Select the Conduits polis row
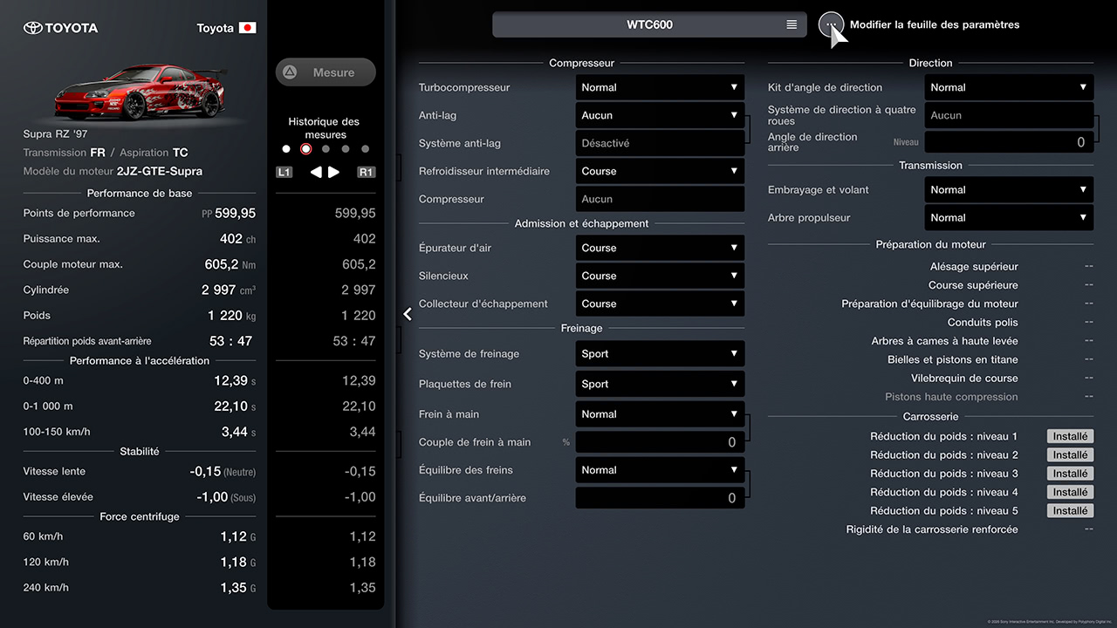Viewport: 1117px width, 628px height. coord(930,323)
